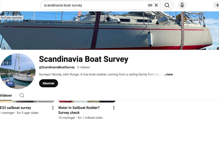Clear the search box text

(156, 5)
